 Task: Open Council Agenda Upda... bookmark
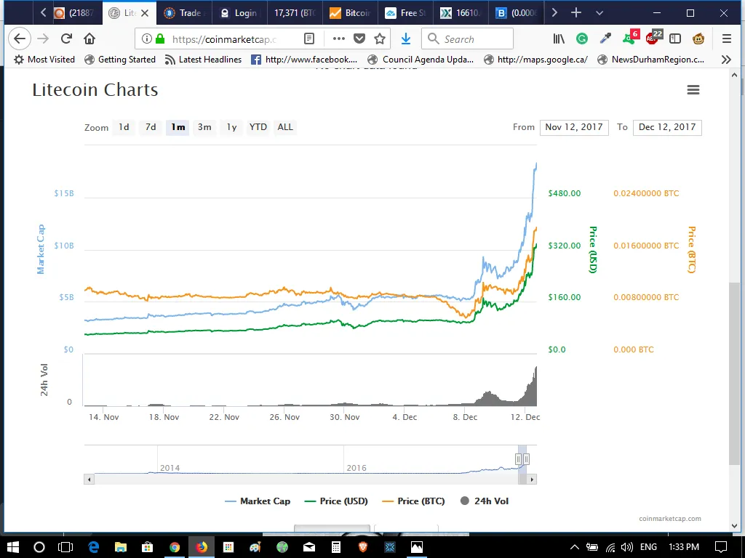[x=421, y=60]
